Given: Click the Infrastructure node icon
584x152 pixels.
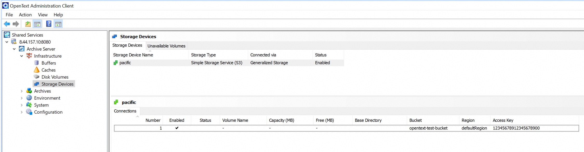Looking at the screenshot, I should point(29,56).
